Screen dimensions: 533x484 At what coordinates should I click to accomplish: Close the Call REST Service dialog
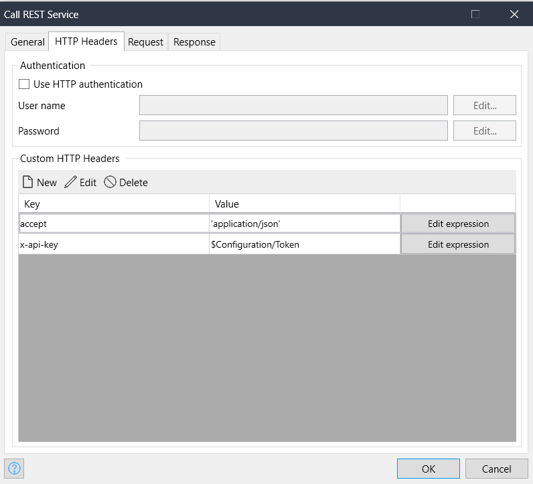click(x=514, y=14)
